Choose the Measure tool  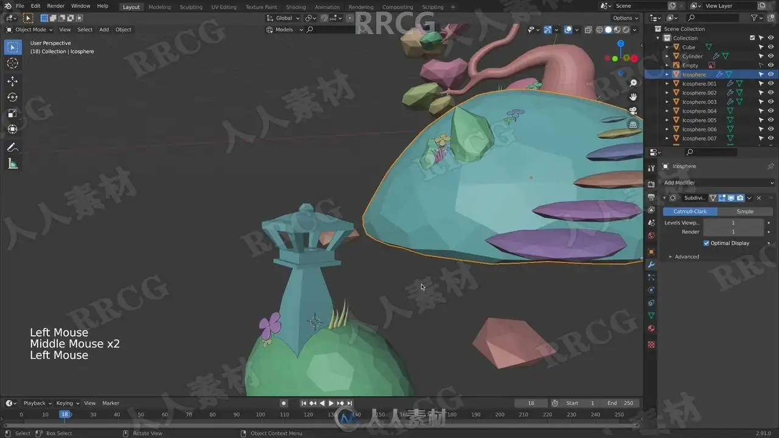(x=13, y=164)
